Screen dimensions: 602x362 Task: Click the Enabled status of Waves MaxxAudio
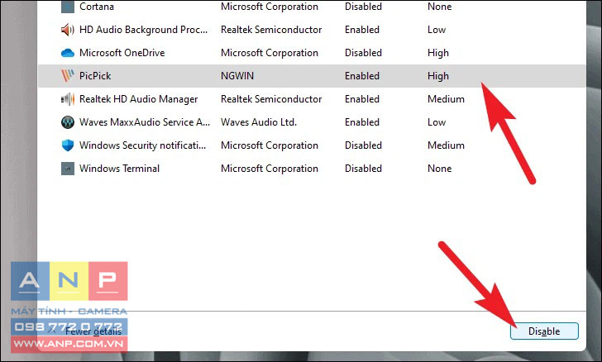(362, 122)
